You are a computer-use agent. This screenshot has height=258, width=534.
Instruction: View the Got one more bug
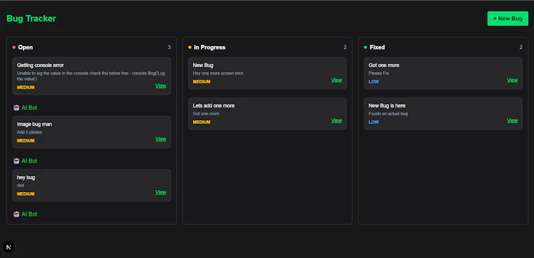[x=512, y=80]
